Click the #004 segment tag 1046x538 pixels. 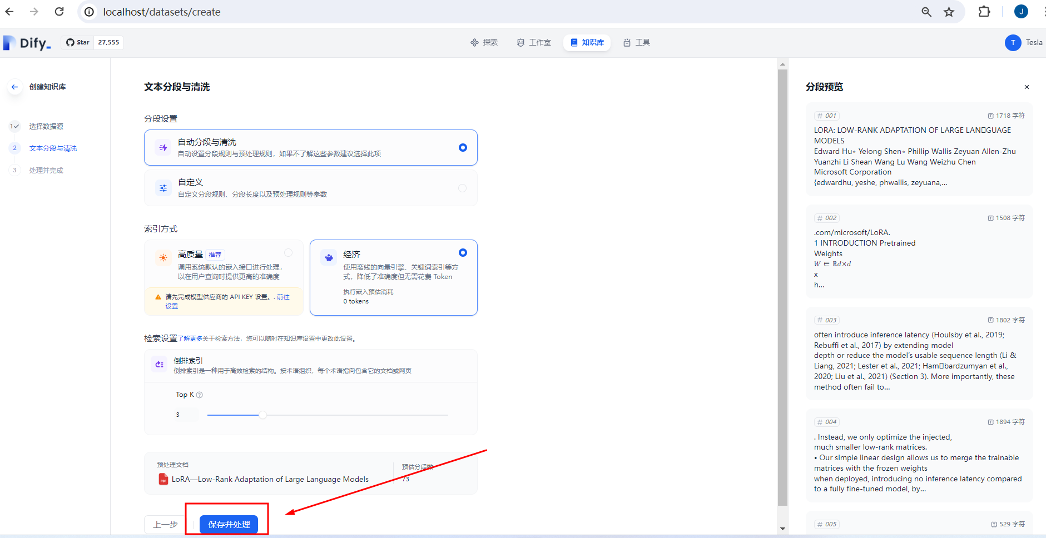click(x=827, y=422)
